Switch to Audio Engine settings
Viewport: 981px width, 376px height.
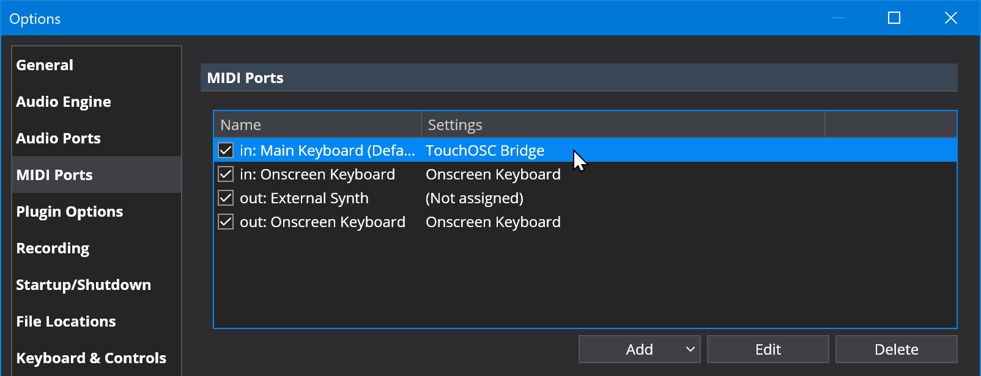click(64, 102)
